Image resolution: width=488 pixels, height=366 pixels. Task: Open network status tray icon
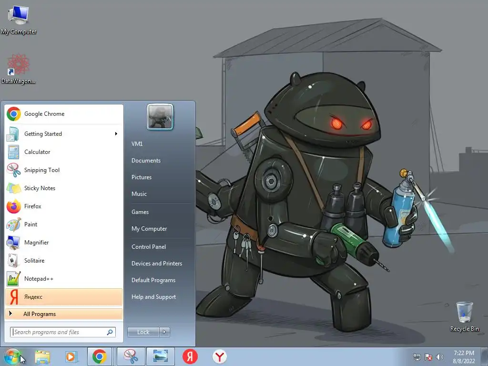(417, 357)
